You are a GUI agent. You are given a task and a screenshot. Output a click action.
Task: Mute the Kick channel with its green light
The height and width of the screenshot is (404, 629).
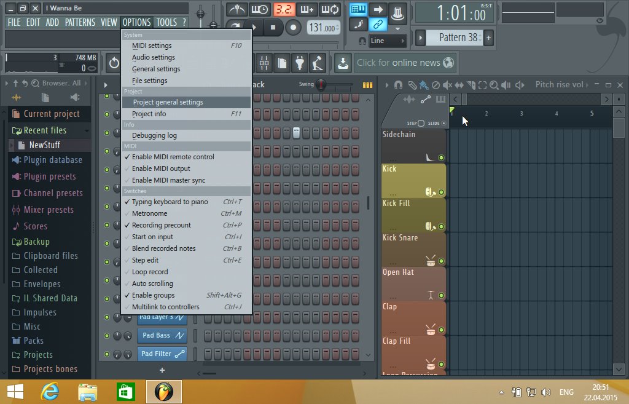pos(441,192)
